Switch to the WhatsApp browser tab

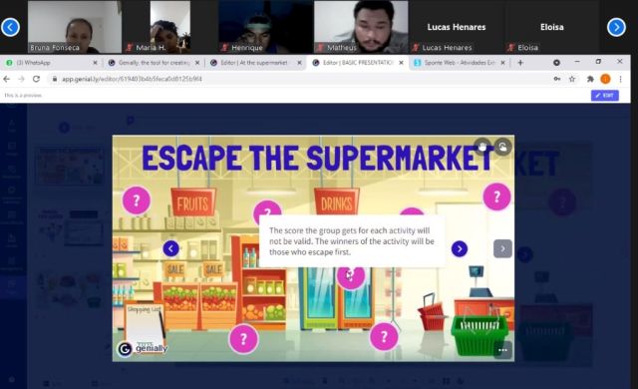click(51, 63)
